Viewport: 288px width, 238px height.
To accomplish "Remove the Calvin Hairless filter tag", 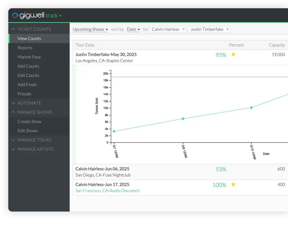I will pos(183,29).
